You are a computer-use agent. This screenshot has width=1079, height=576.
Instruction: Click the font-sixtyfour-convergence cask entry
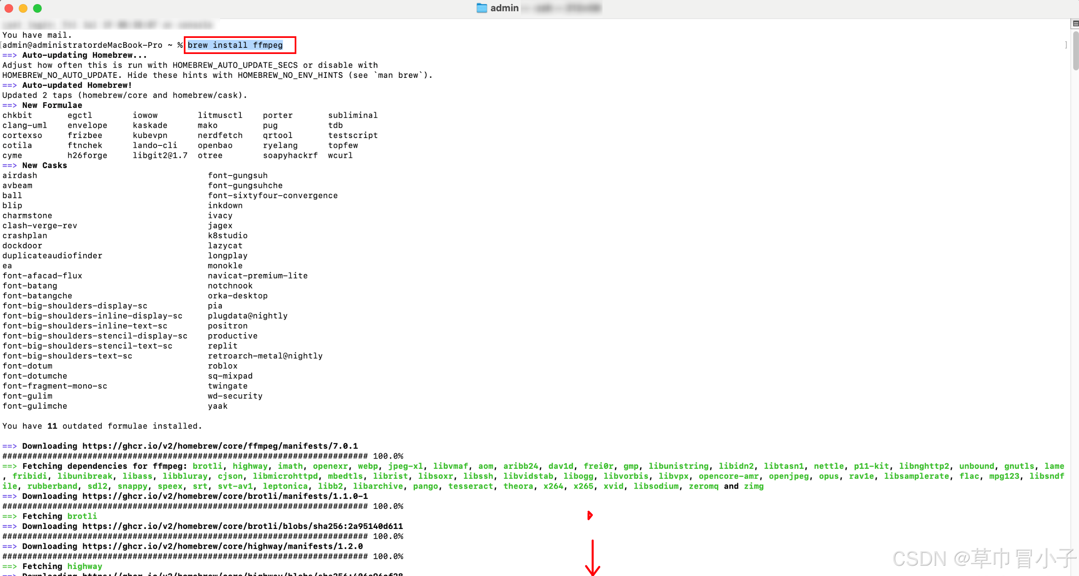pyautogui.click(x=273, y=195)
